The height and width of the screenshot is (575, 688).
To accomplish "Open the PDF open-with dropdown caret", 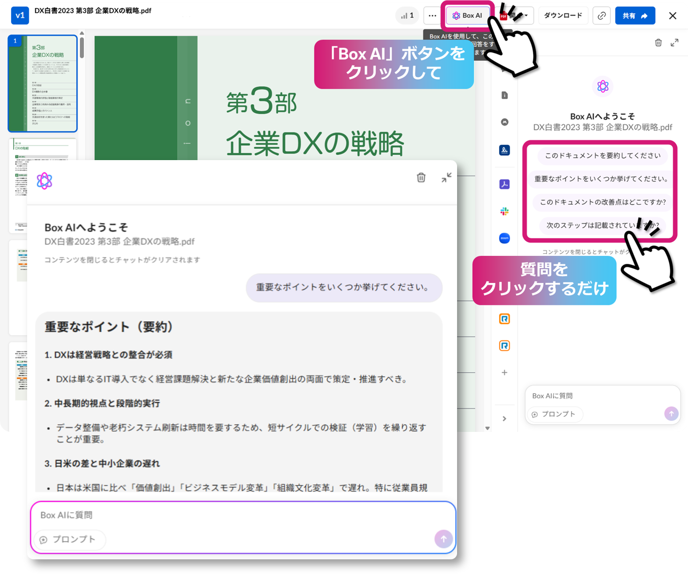I will [x=526, y=15].
